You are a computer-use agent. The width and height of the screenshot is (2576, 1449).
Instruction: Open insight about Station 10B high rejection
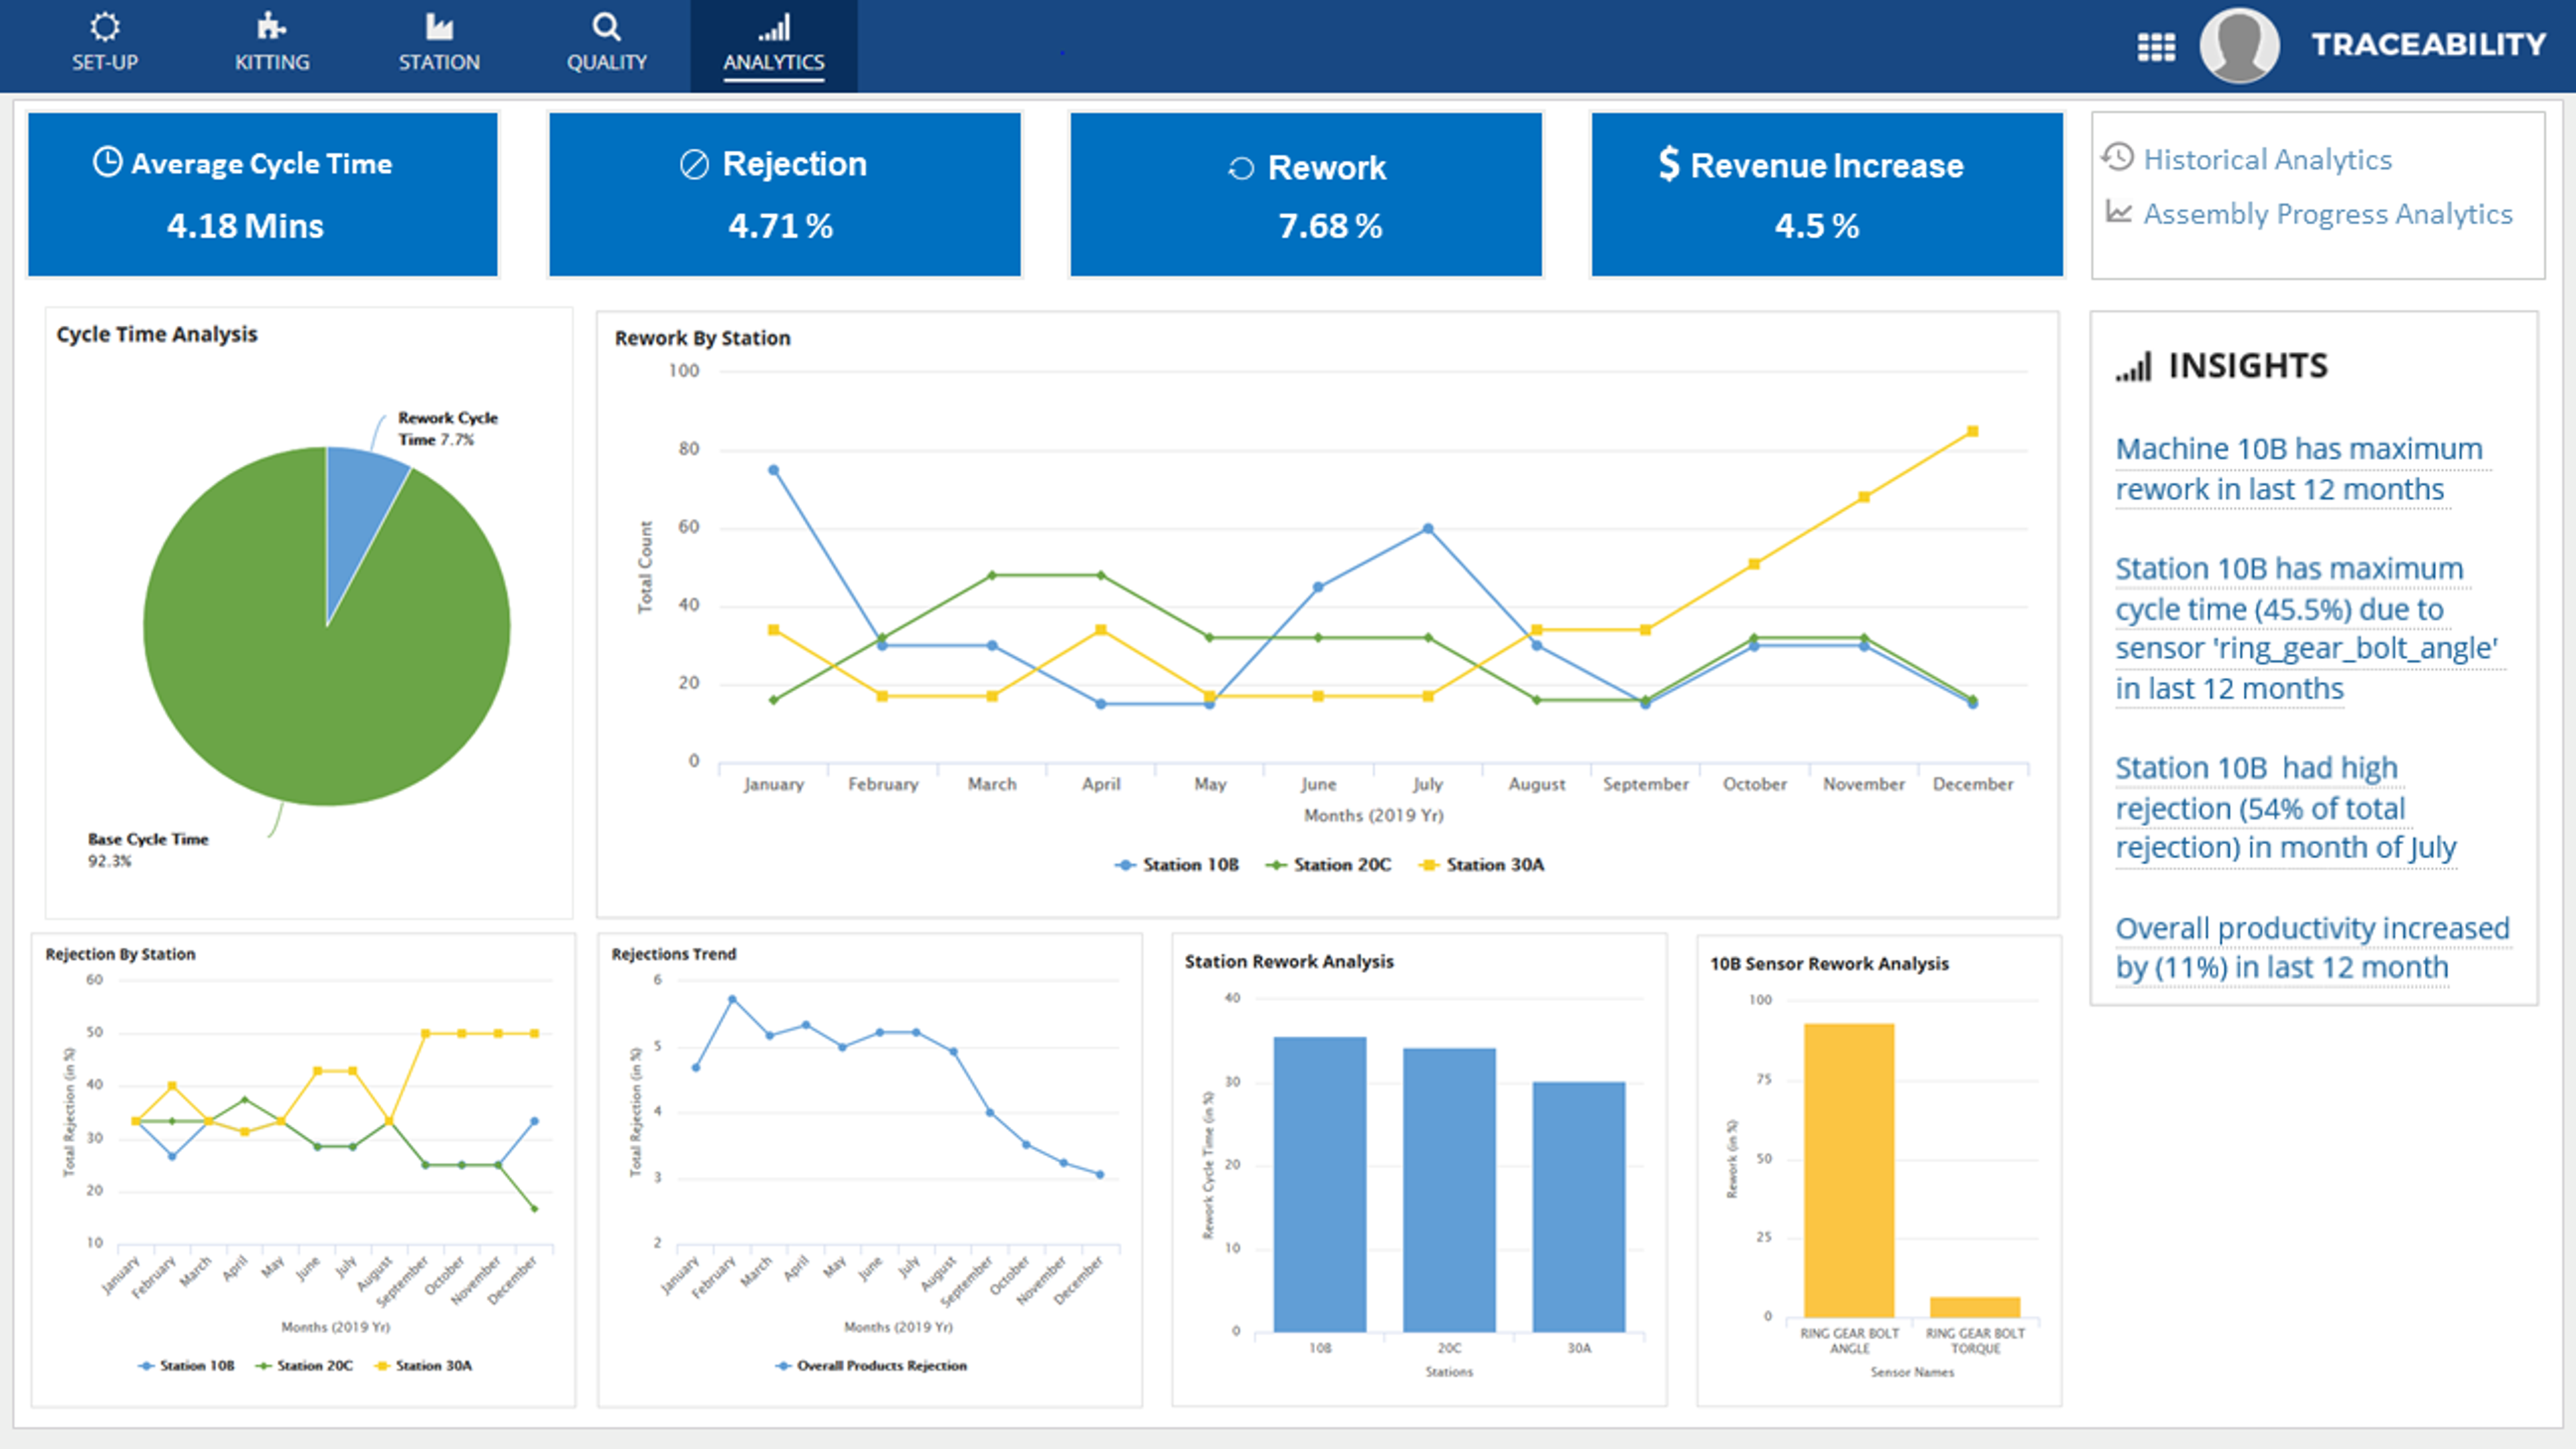[x=2285, y=808]
